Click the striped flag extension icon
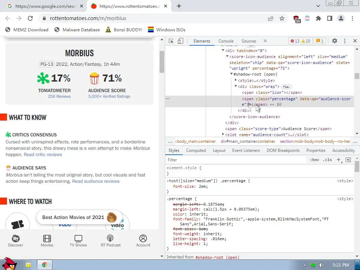This screenshot has width=360, height=270. point(307,18)
